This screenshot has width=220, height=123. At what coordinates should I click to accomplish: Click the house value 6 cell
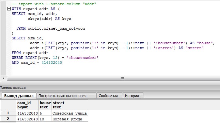coord(45,113)
